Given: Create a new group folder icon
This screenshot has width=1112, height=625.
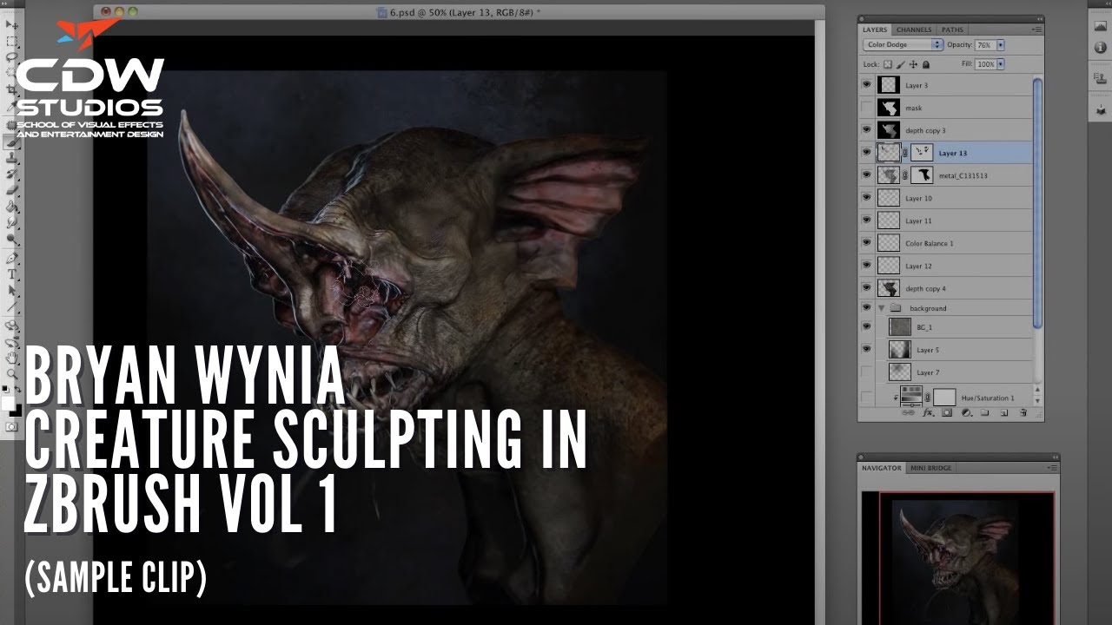Looking at the screenshot, I should click(x=985, y=413).
